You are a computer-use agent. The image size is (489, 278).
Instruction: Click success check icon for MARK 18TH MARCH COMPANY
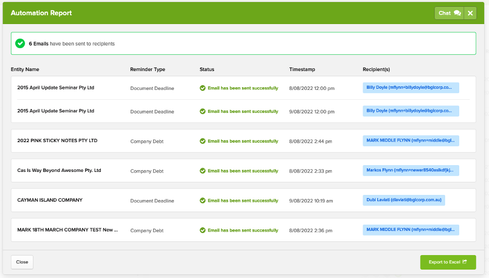click(x=203, y=230)
